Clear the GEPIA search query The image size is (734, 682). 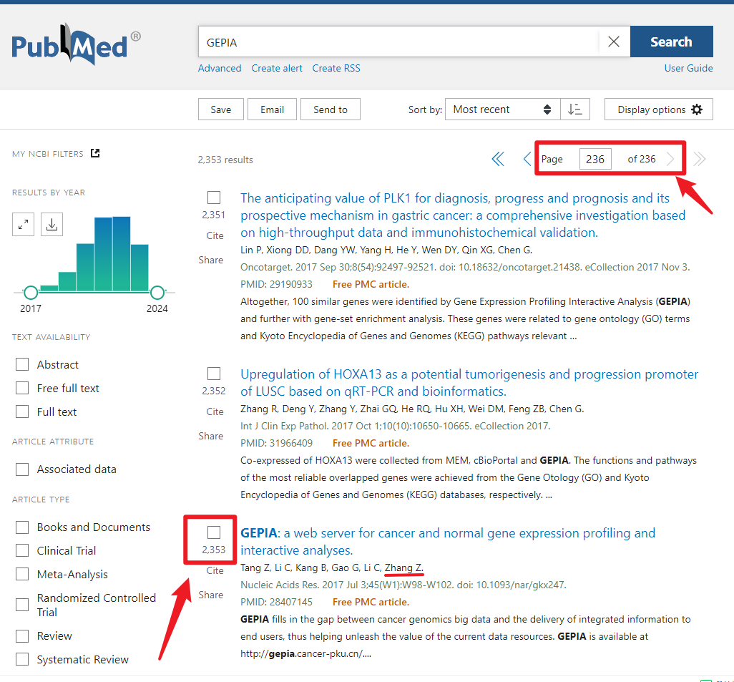[x=614, y=42]
